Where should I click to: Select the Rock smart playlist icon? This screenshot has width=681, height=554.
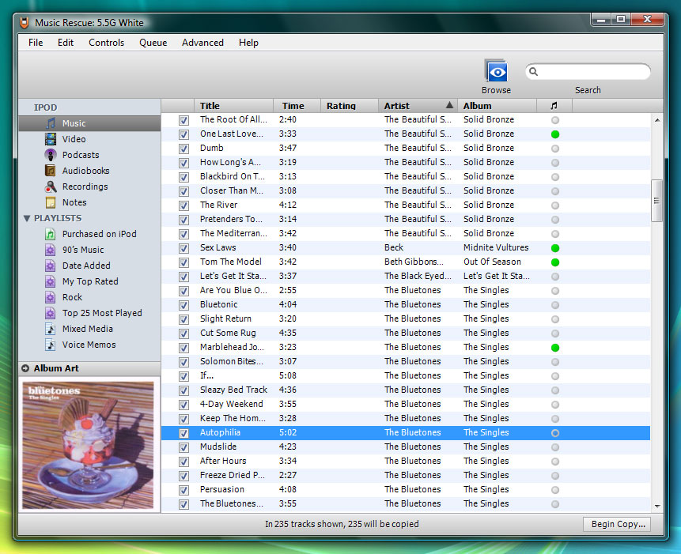51,297
